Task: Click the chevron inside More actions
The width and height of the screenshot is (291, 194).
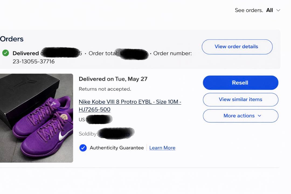Action: click(x=259, y=116)
